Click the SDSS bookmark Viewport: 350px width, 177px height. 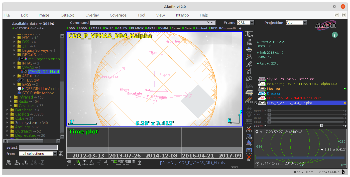82,28
